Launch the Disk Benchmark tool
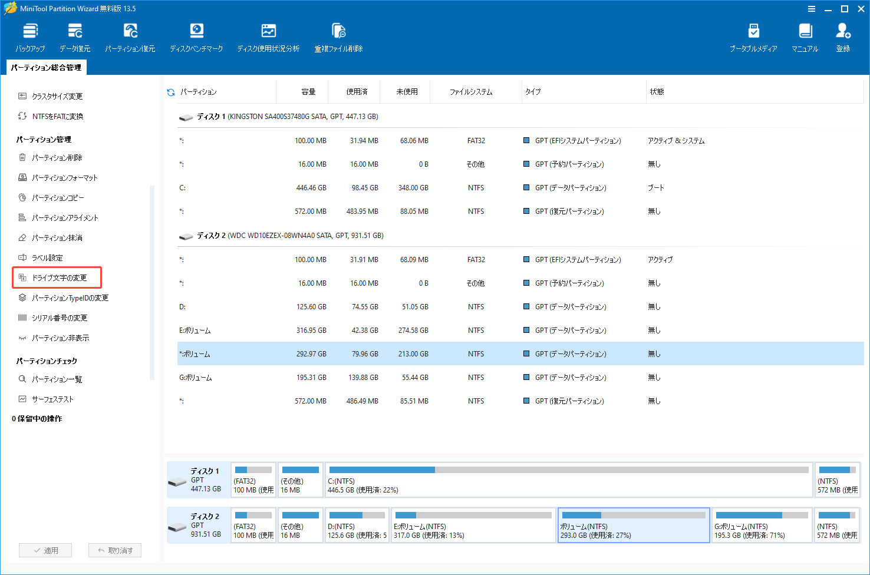This screenshot has height=575, width=870. coord(196,37)
